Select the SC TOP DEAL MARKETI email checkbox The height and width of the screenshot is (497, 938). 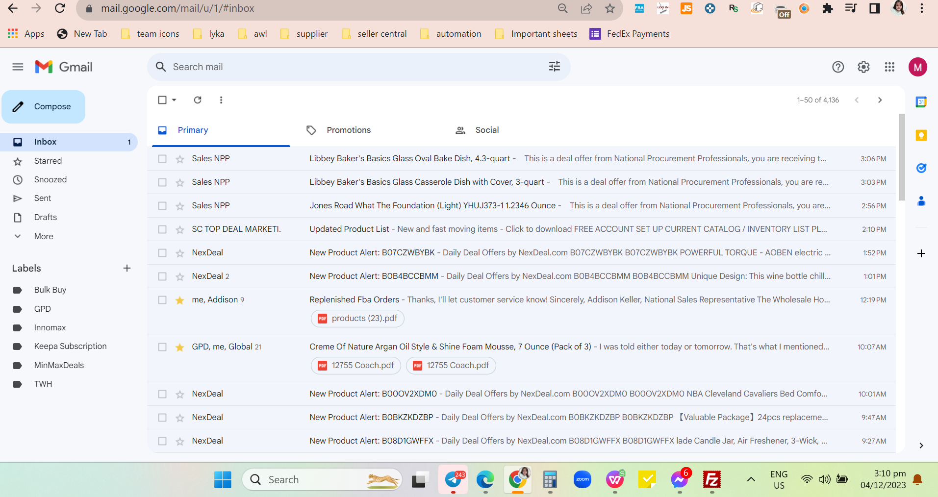[x=162, y=229]
